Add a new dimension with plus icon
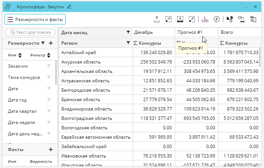Screen dimensions: 264x168 click(51, 43)
